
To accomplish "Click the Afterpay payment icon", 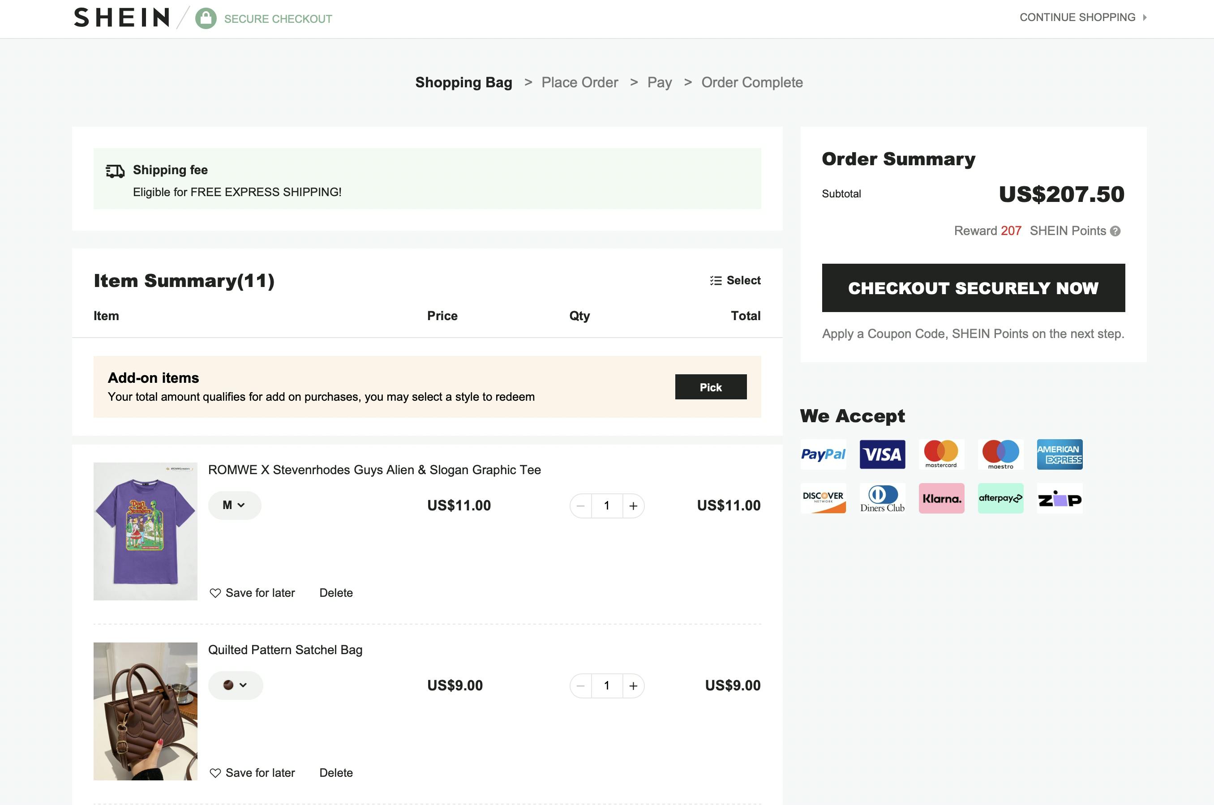I will [x=1000, y=499].
